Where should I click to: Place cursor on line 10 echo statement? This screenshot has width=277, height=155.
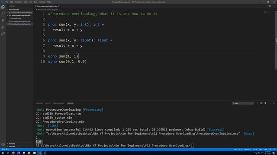pyautogui.click(x=68, y=62)
